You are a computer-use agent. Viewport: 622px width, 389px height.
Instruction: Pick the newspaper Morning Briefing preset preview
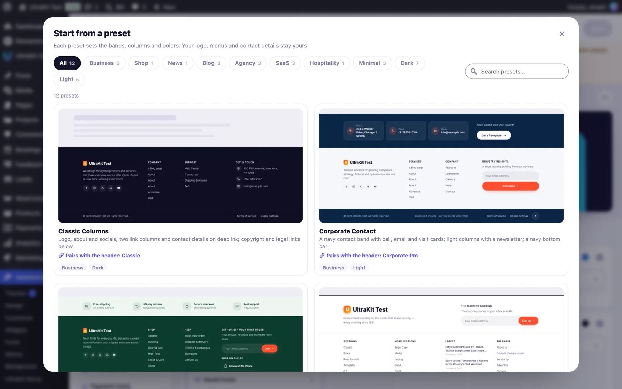pos(441,330)
